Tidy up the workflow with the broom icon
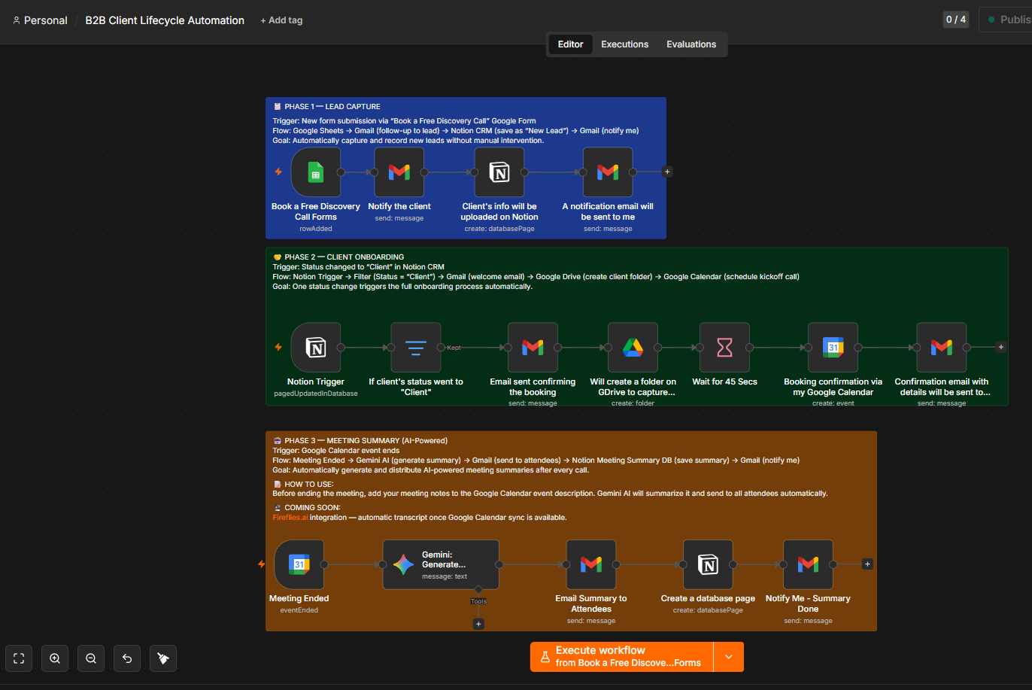 coord(163,658)
